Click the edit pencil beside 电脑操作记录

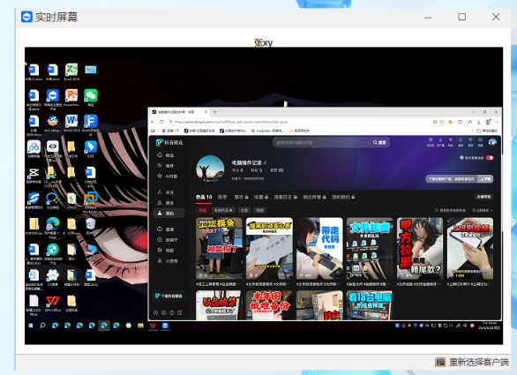click(265, 162)
